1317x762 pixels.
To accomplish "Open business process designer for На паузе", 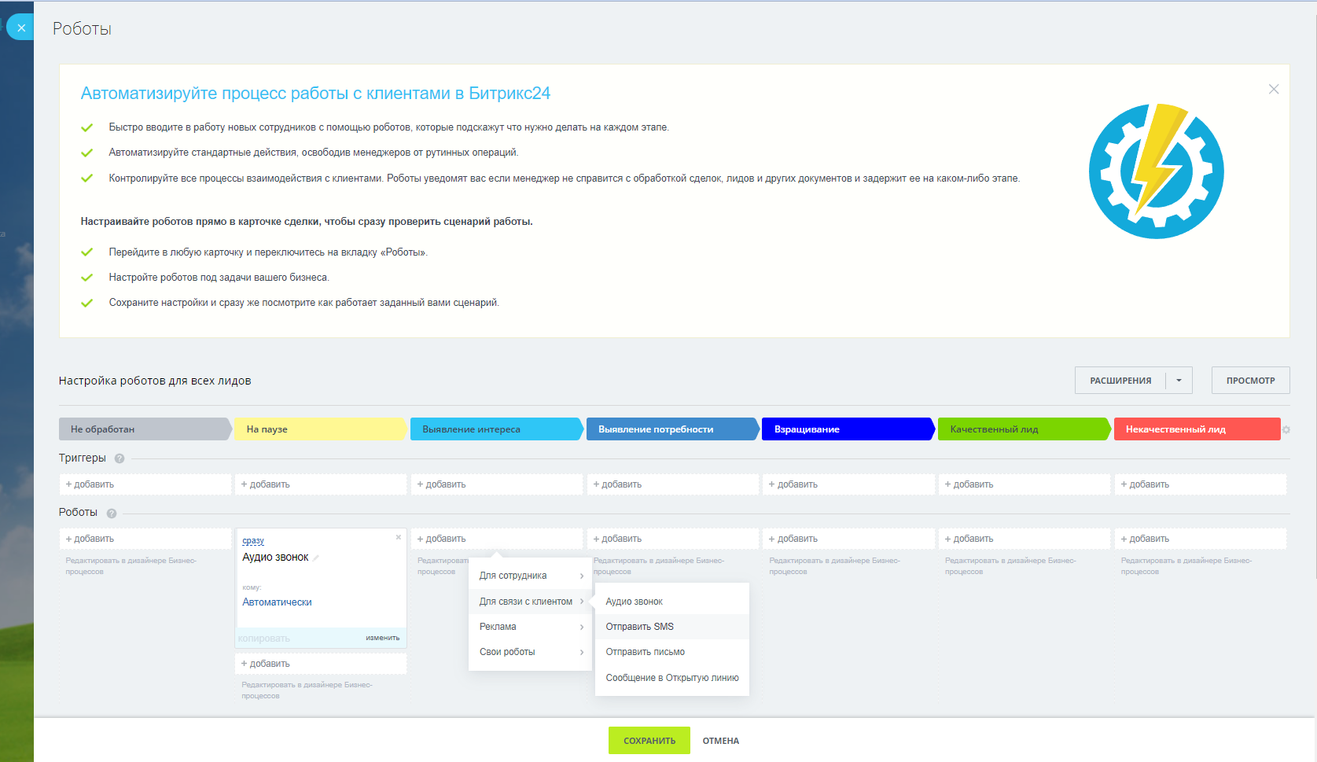I will 307,690.
